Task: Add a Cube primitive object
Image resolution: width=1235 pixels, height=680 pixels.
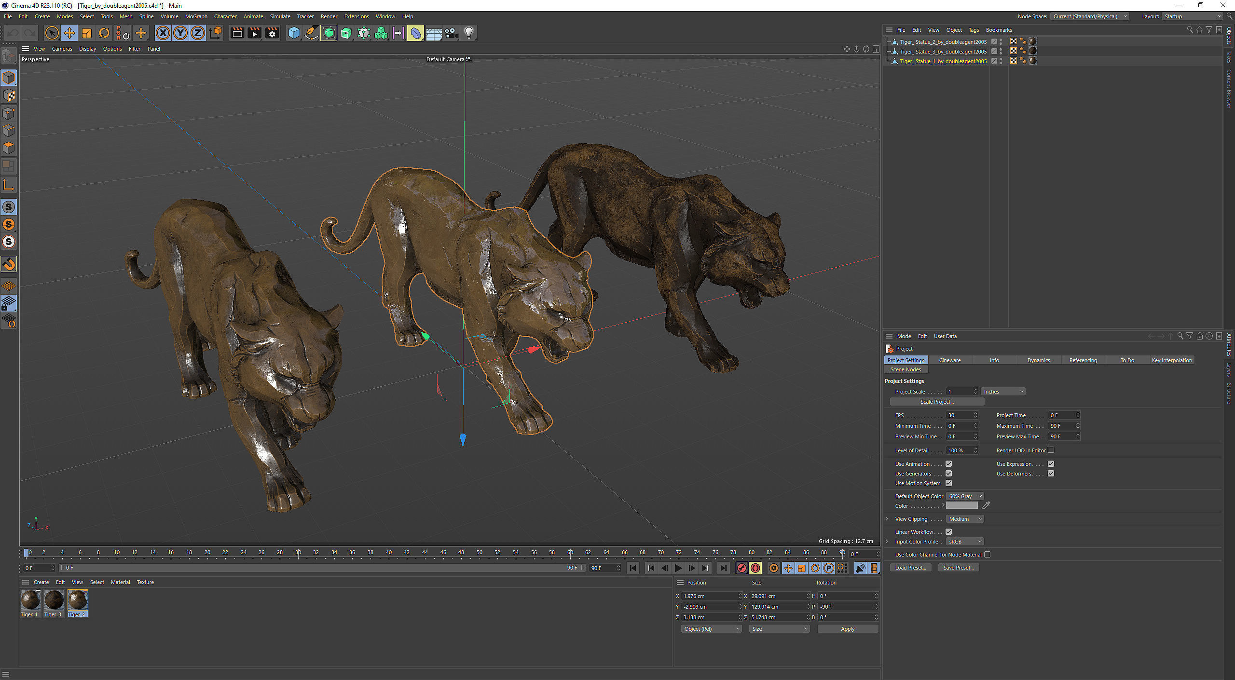Action: click(294, 33)
